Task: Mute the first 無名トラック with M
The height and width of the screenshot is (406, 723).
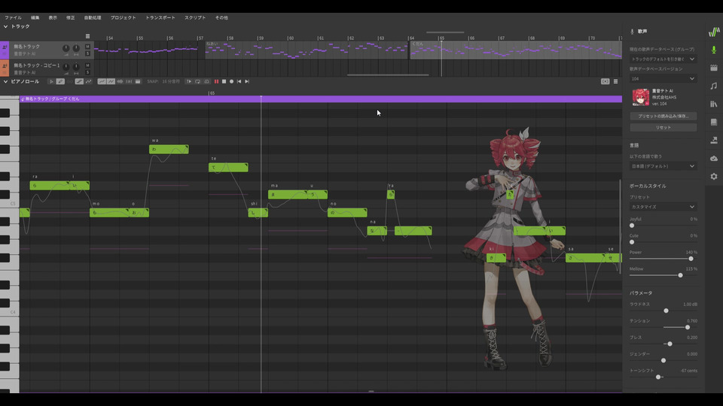Action: pos(87,47)
